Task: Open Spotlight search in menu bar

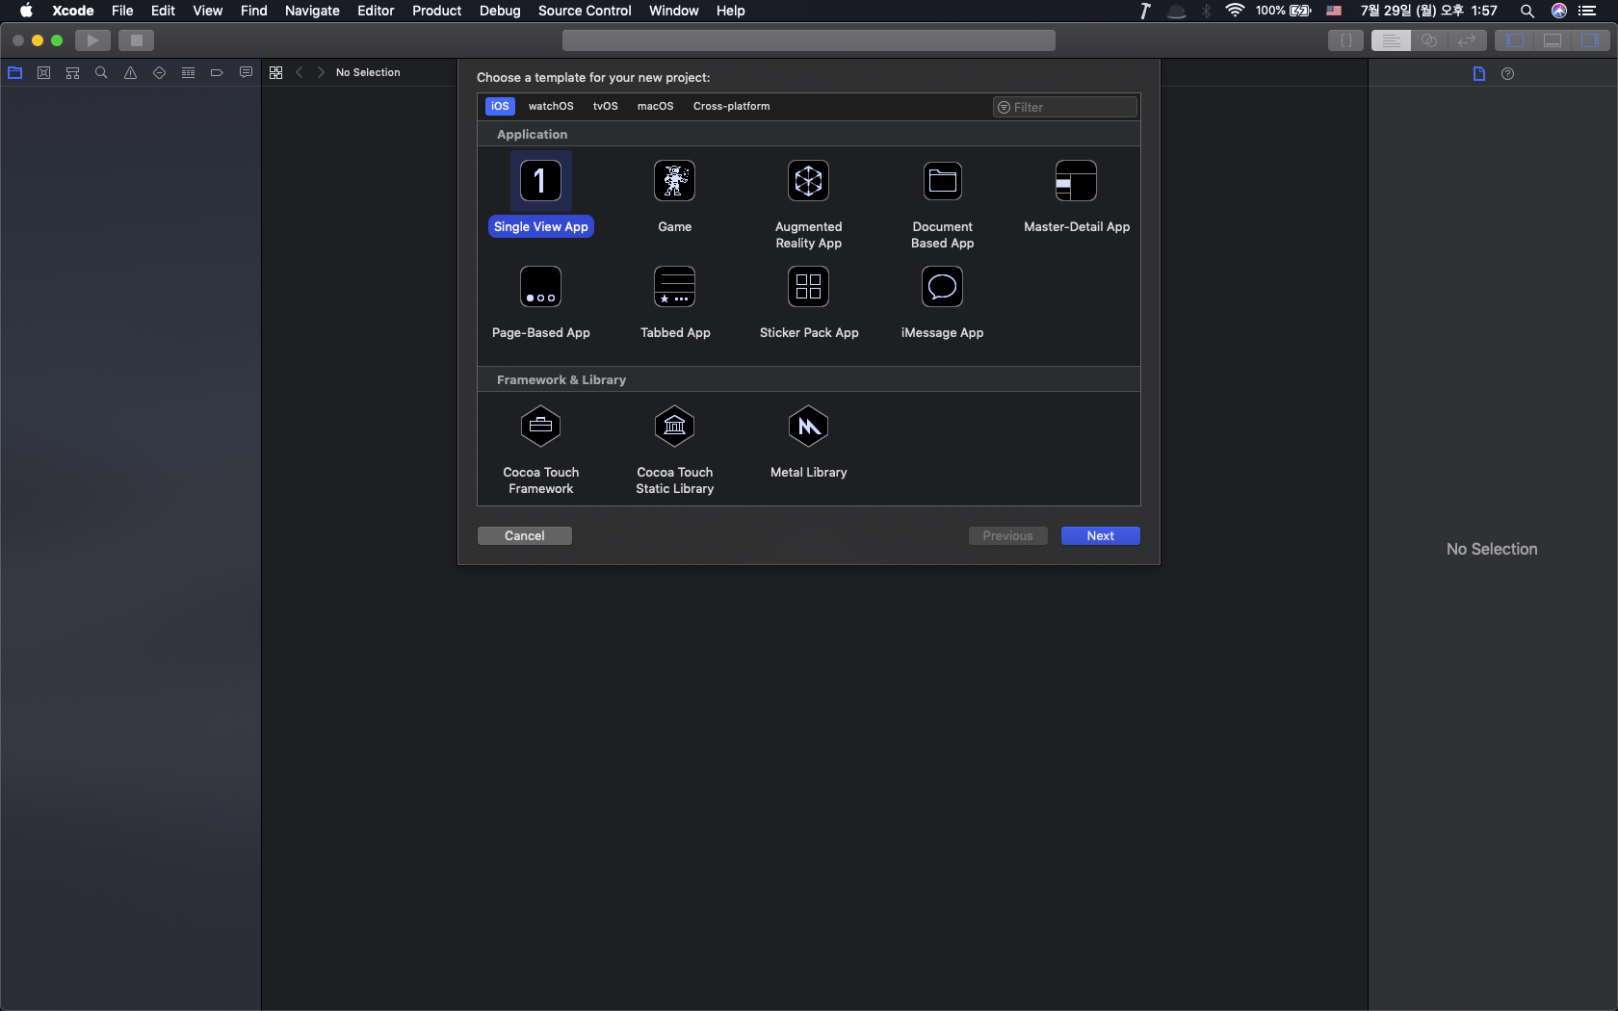Action: [1527, 11]
